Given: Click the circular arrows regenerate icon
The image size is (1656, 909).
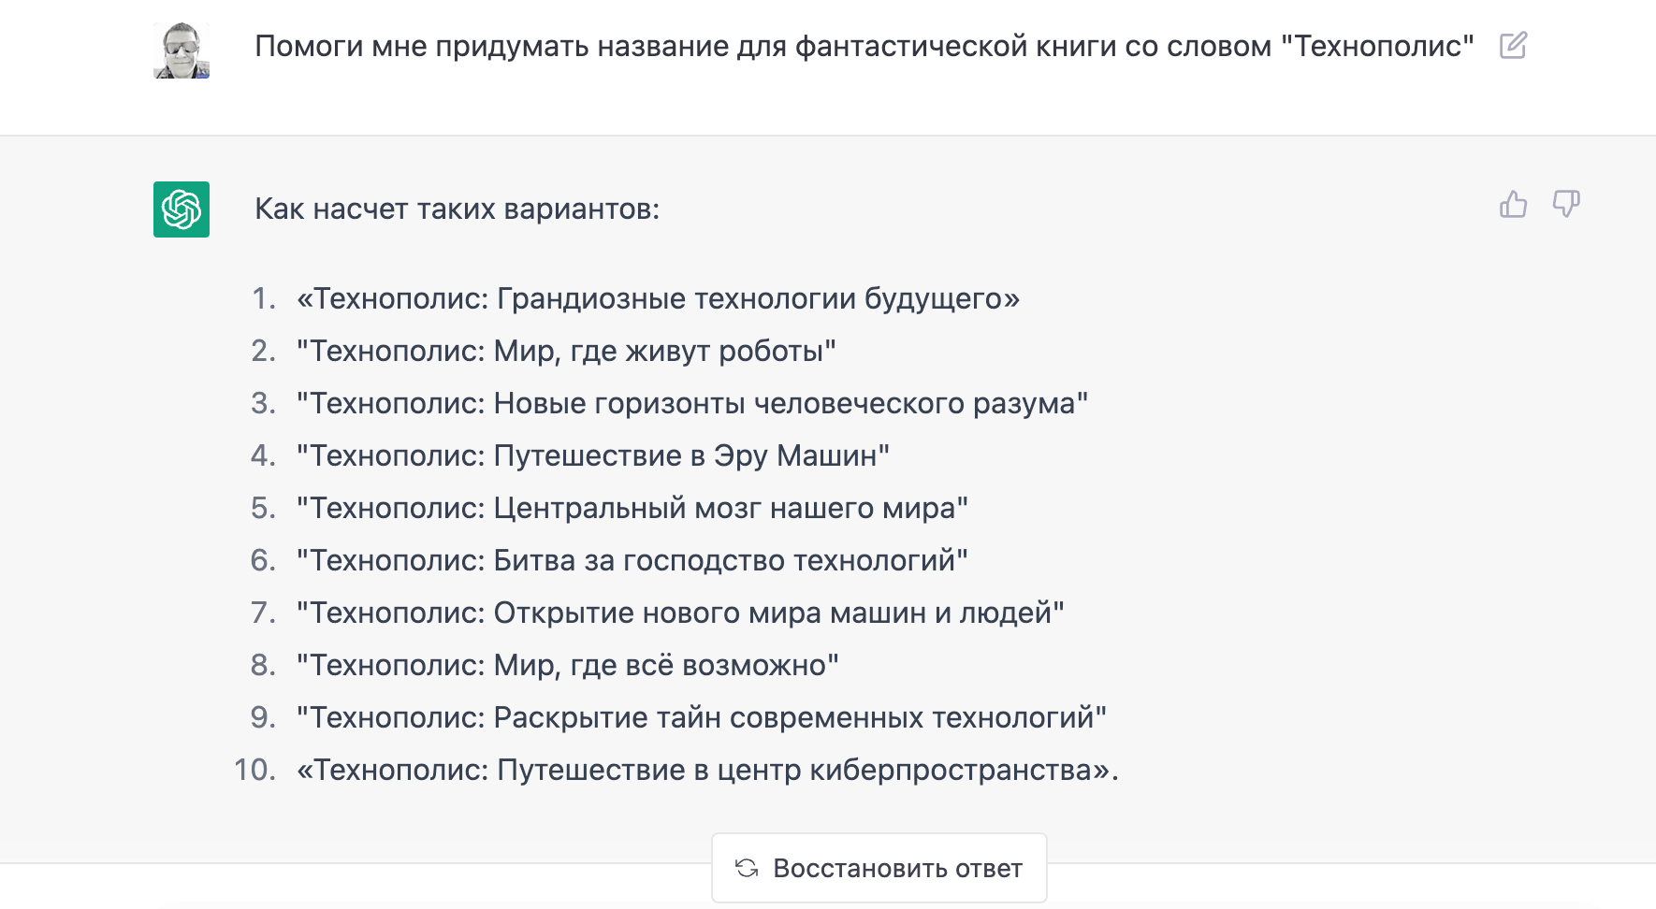Looking at the screenshot, I should coord(747,868).
